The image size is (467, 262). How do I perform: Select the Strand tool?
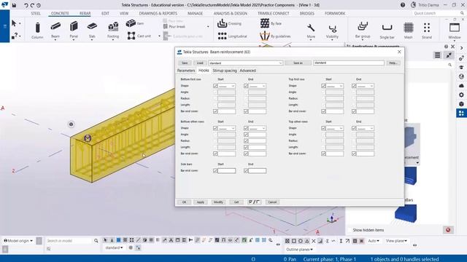coord(426,31)
